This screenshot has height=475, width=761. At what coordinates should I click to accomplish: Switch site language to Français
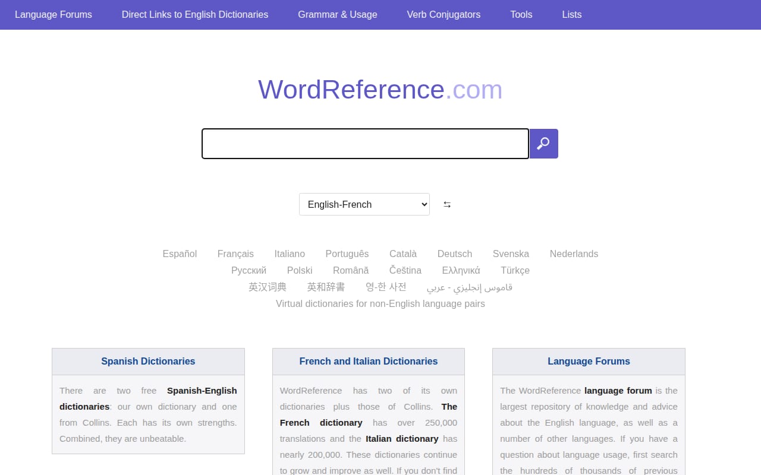[x=235, y=254]
